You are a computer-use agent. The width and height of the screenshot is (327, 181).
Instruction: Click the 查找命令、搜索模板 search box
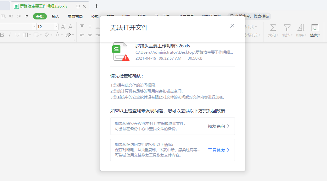pyautogui.click(x=249, y=16)
